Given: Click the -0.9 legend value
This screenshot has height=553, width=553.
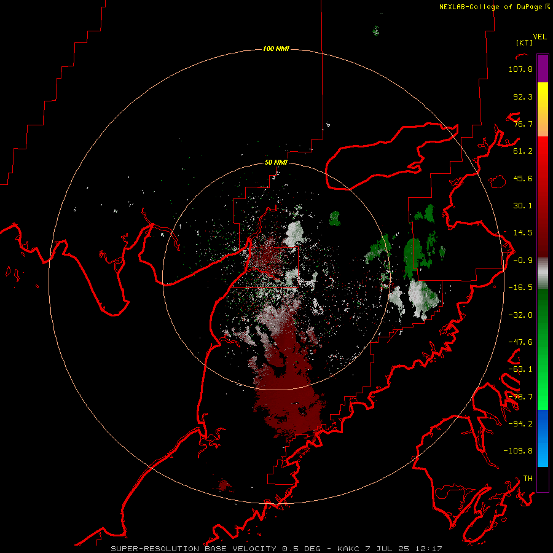Looking at the screenshot, I should [523, 261].
